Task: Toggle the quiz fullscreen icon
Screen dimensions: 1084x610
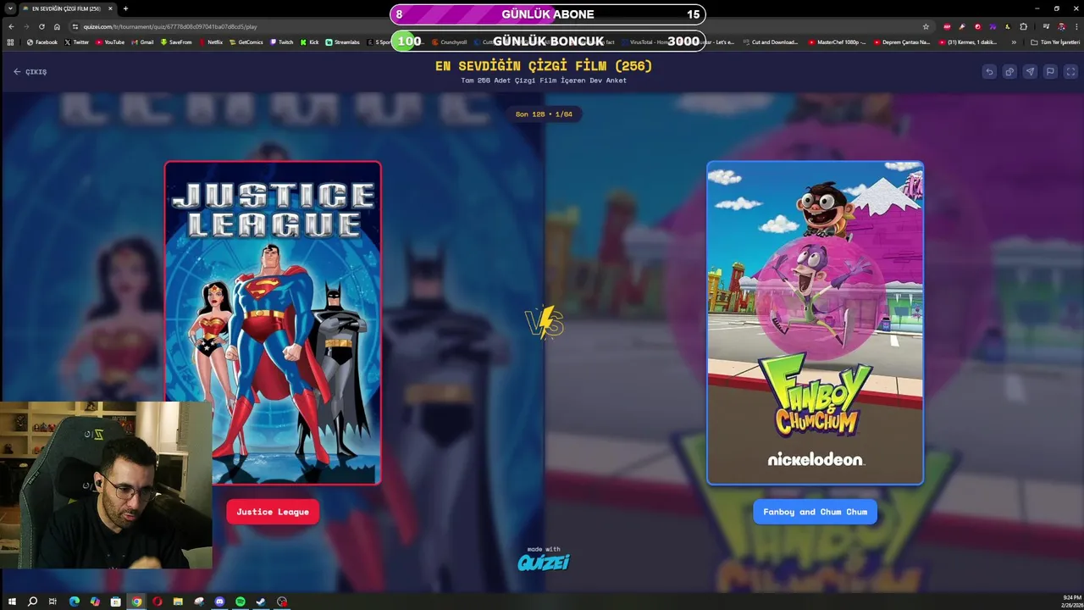Action: (1070, 72)
